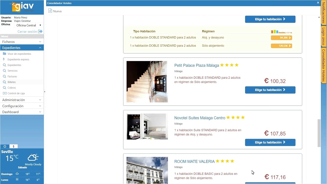Click the Expedientes search icon in submenu

point(4,65)
